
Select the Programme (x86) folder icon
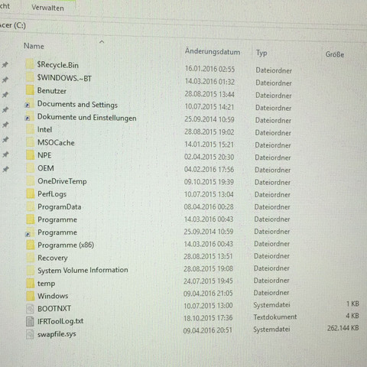31,245
